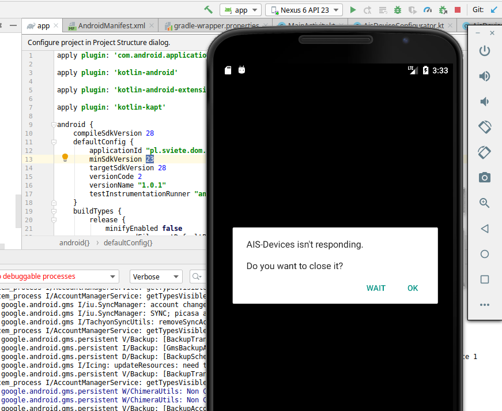Hide the project tool window with minus icon
The width and height of the screenshot is (502, 411).
13,25
